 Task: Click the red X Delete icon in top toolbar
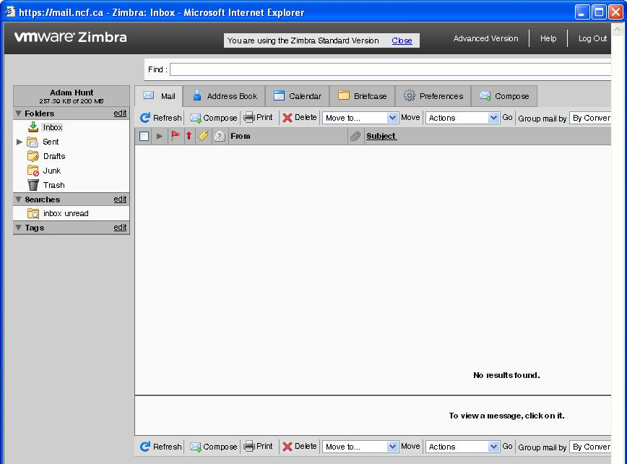click(287, 118)
